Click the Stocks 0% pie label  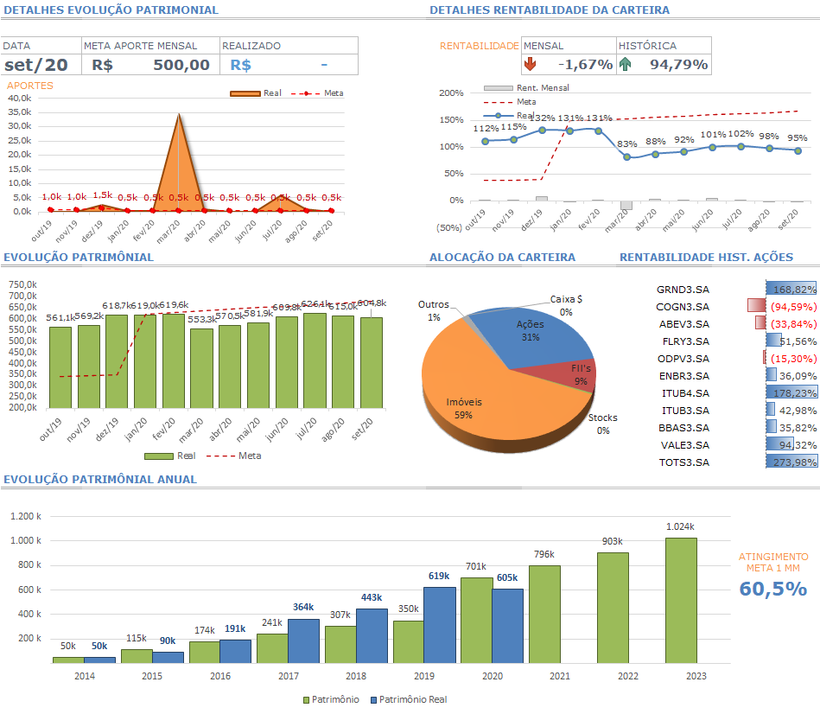603,424
